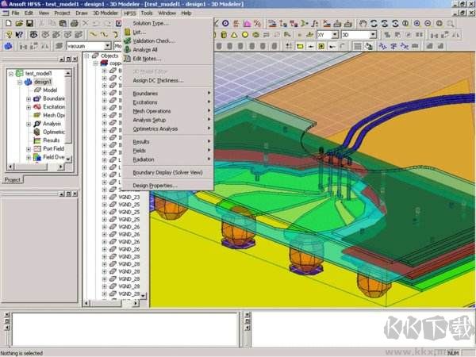Image resolution: width=476 pixels, height=357 pixels.
Task: Collapse the test_model1 project tree node
Action: [x=11, y=74]
